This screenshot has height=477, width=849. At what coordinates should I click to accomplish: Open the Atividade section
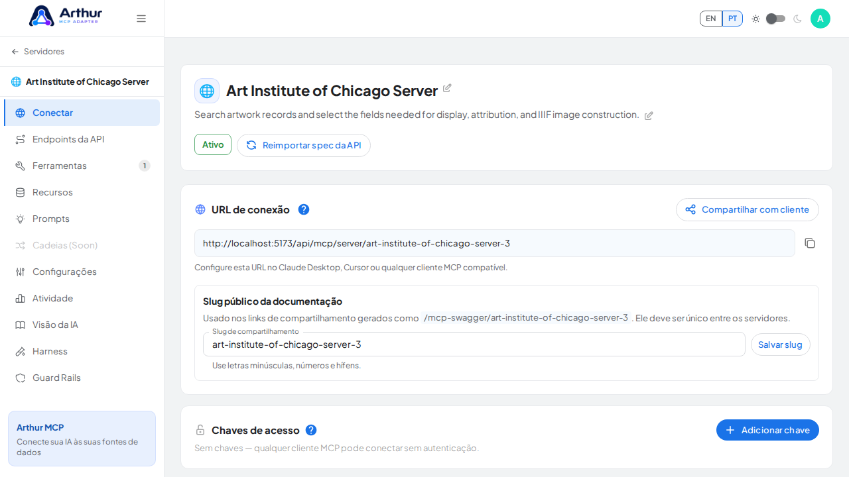82,298
